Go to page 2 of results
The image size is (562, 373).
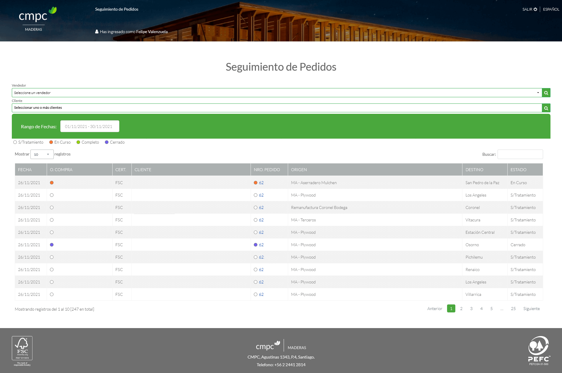(461, 309)
